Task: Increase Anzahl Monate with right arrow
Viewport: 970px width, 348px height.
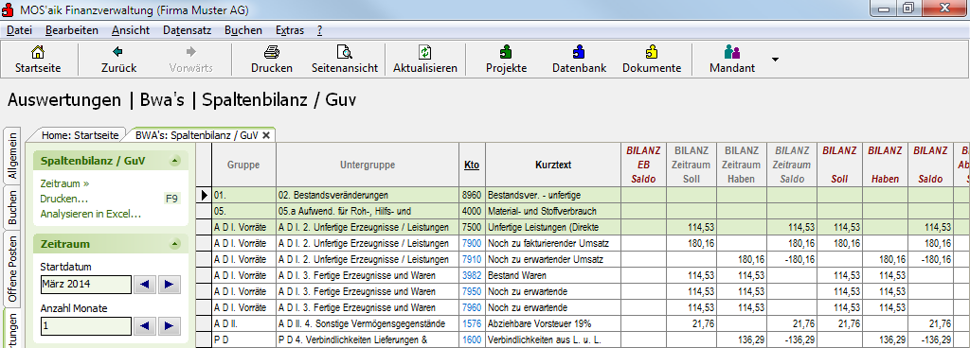Action: point(169,326)
